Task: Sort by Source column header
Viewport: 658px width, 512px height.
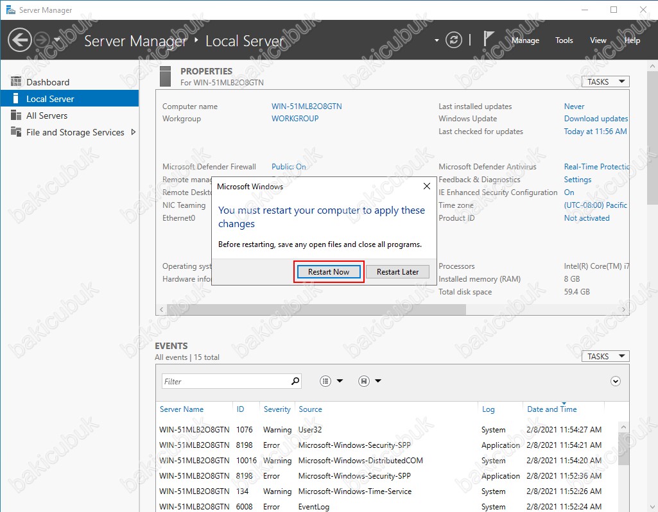Action: (310, 409)
